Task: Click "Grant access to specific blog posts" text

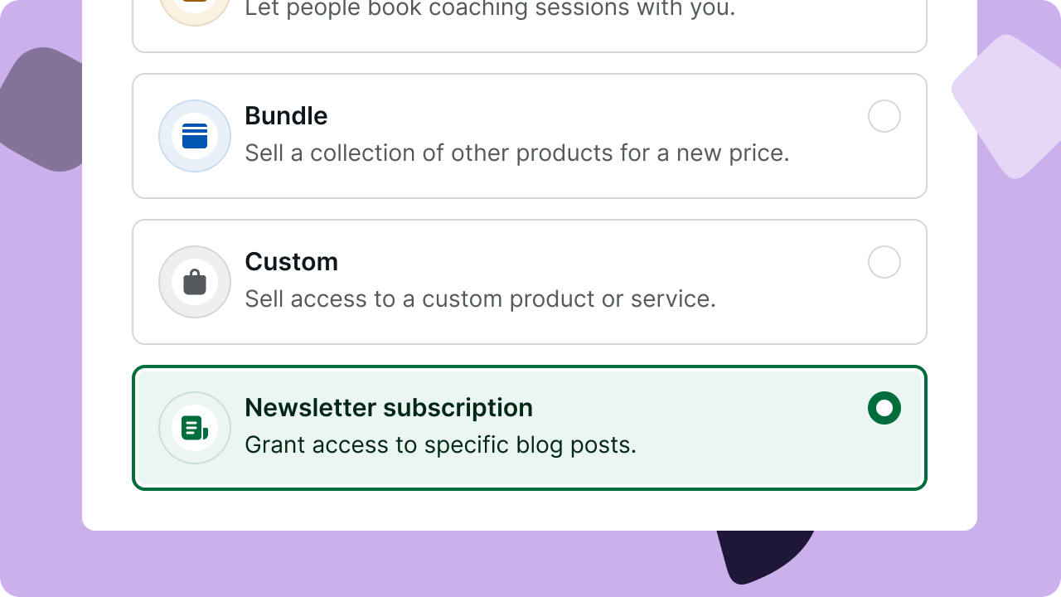Action: [x=441, y=445]
